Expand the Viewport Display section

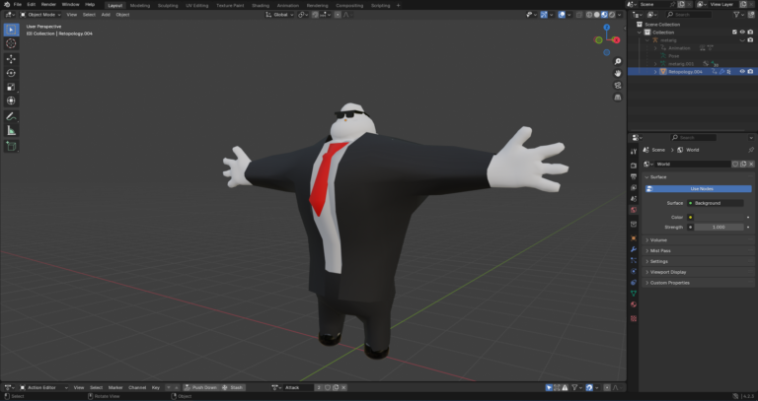669,272
